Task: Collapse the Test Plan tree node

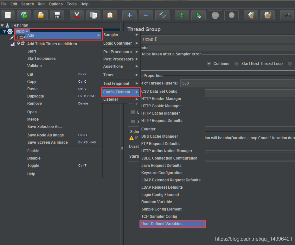Action: [2, 25]
